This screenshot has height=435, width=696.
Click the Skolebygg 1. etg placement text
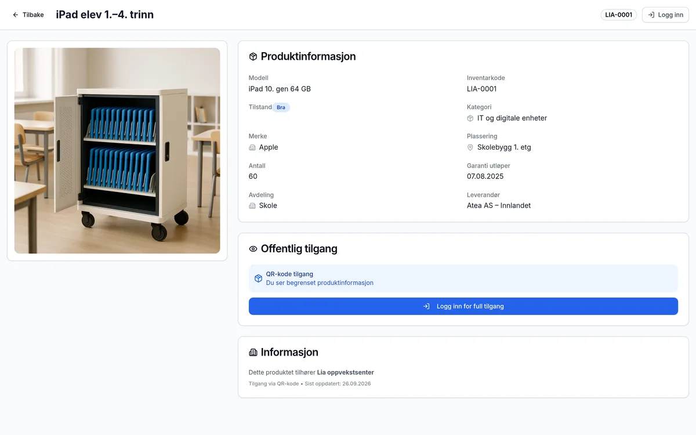click(504, 147)
